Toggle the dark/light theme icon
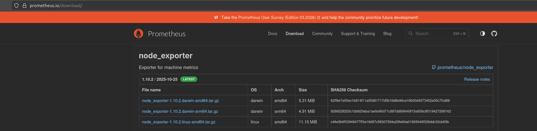The image size is (537, 131). (482, 34)
